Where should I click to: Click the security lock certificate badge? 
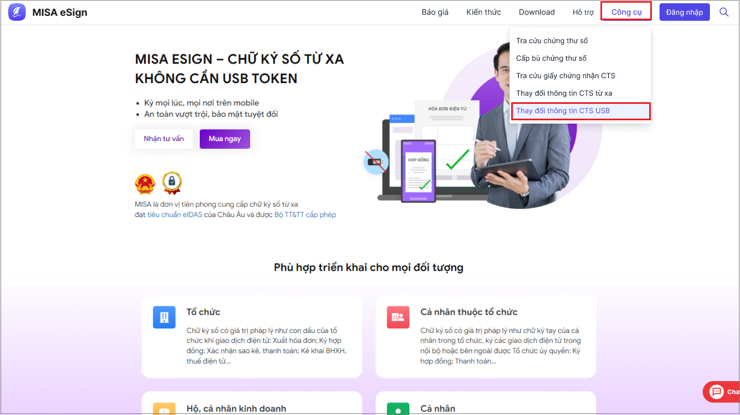[172, 183]
